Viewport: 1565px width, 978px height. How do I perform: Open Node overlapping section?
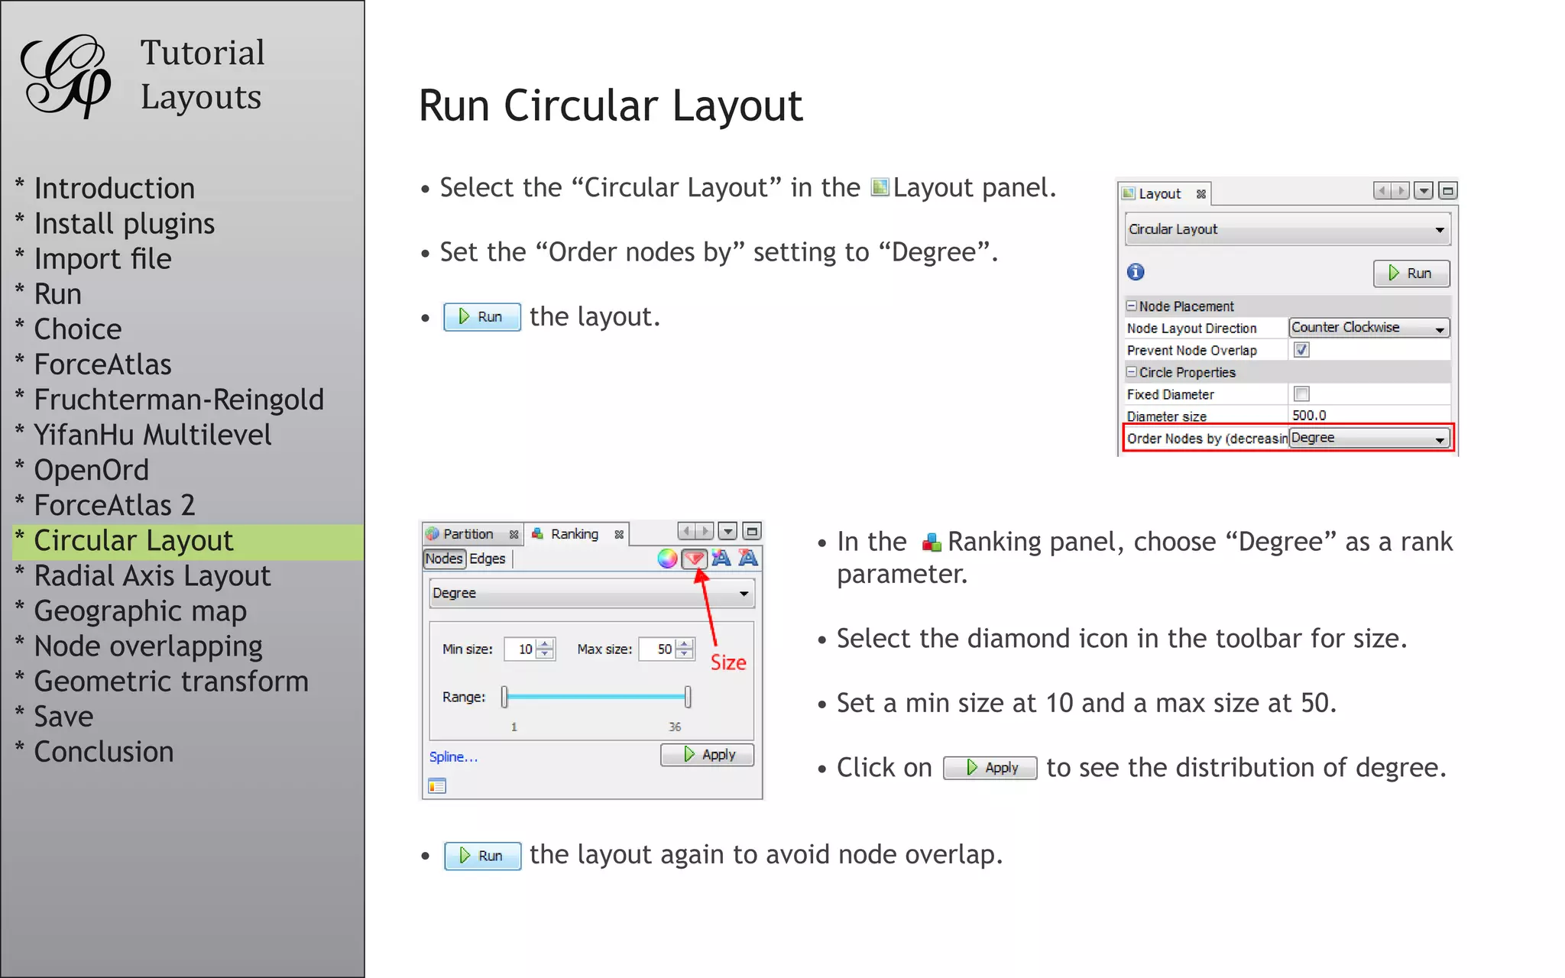[148, 646]
